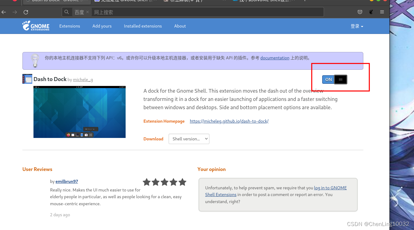The height and width of the screenshot is (230, 414).
Task: Click the GNOME Extensions logo
Action: click(36, 26)
